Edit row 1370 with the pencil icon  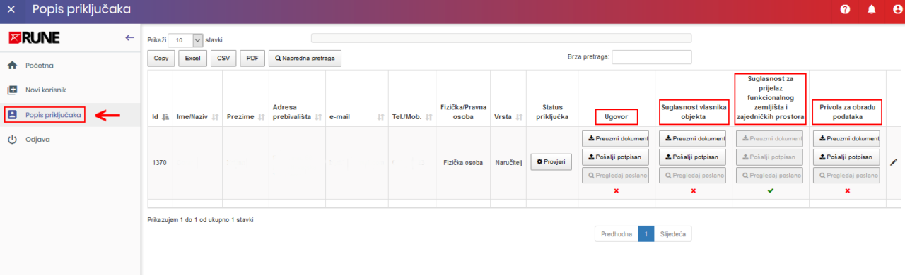pyautogui.click(x=894, y=162)
